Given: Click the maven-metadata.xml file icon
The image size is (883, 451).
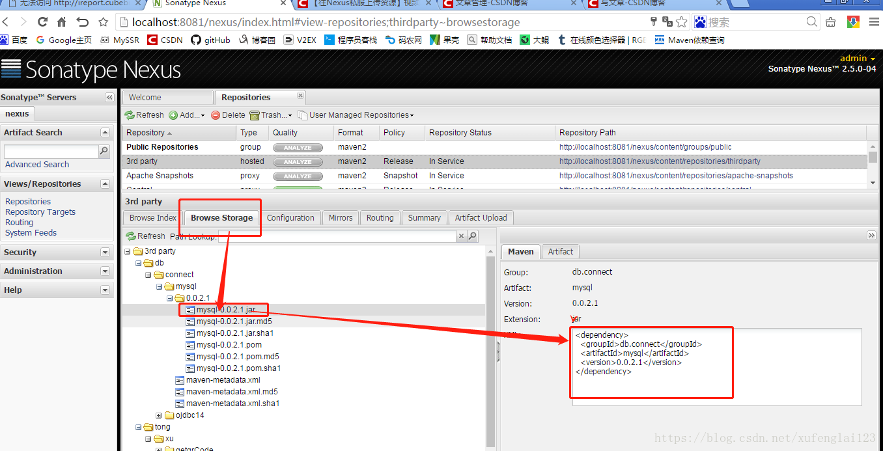Looking at the screenshot, I should point(180,380).
